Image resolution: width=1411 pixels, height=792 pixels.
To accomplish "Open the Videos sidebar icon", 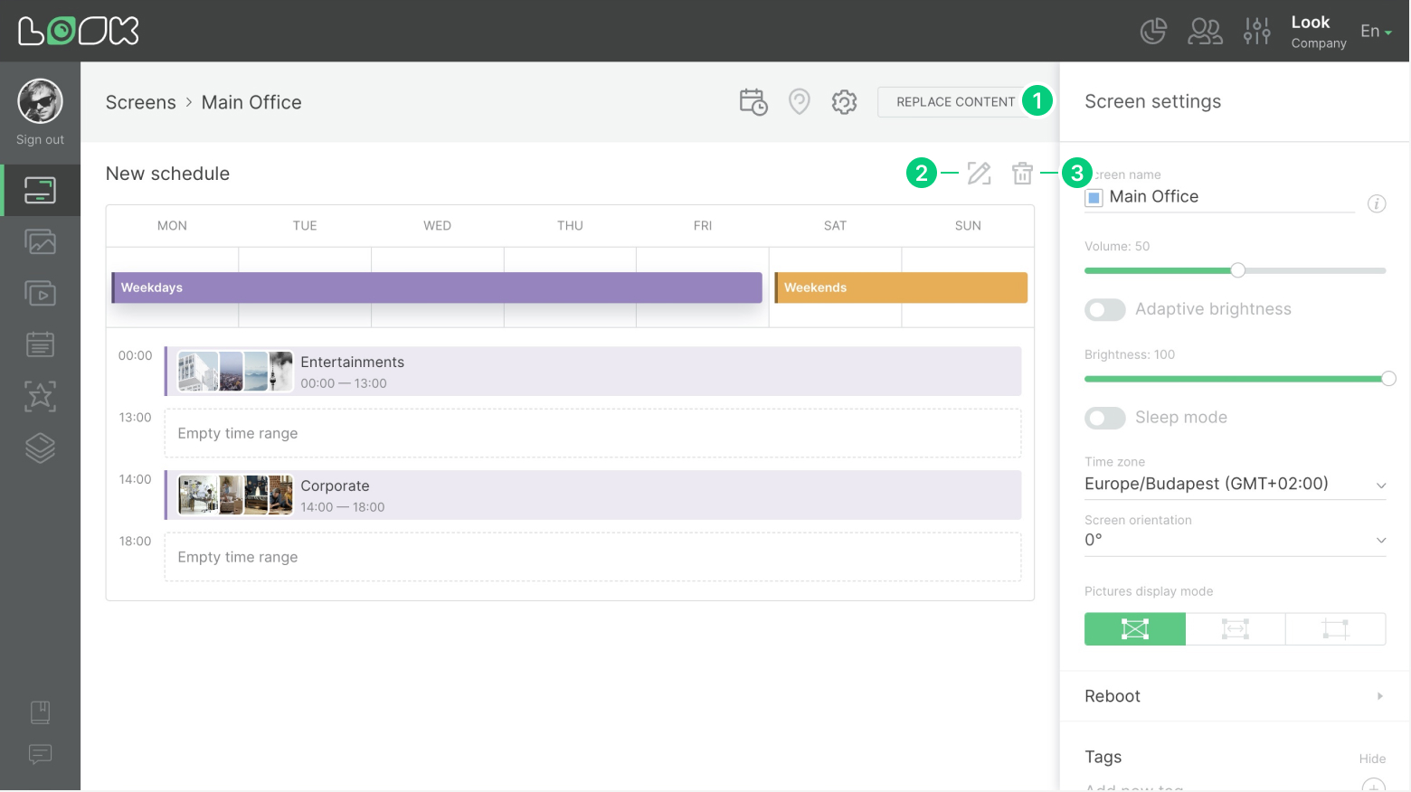I will click(40, 293).
